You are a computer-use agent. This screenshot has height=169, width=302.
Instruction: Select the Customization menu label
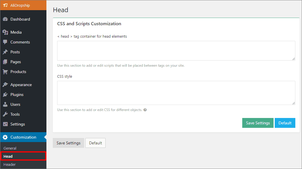click(x=23, y=137)
